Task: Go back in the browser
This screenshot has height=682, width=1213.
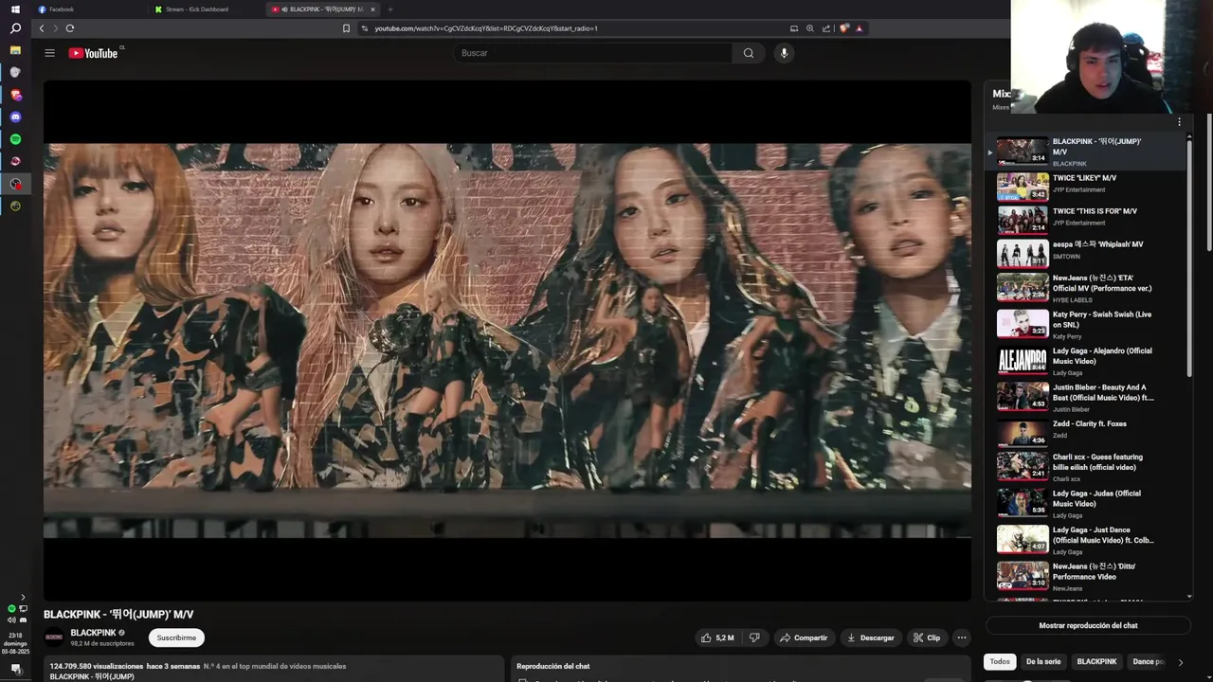Action: pos(42,28)
